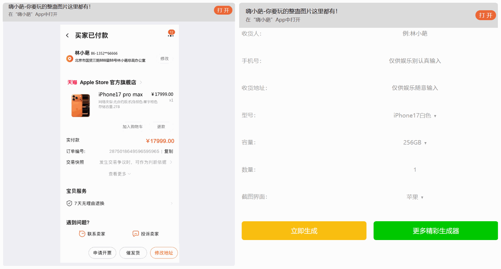The height and width of the screenshot is (269, 501).
Task: Click the 手机号 input field
Action: 415,61
